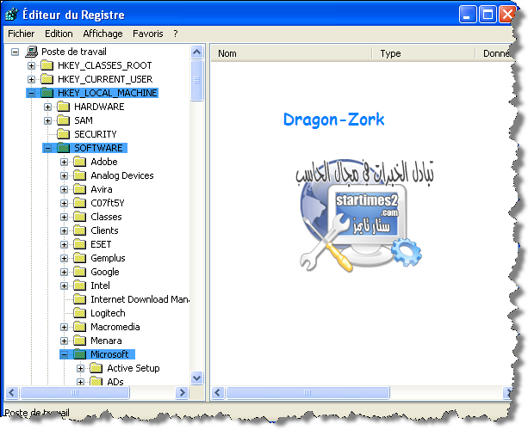Viewport: 528px width, 430px height.
Task: Click the values pane horizontal scrollbar thumb
Action: coord(307,392)
